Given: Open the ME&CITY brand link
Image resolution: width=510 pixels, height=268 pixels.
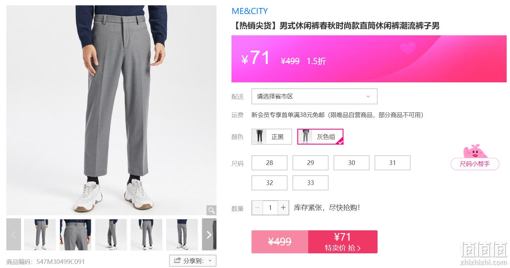Looking at the screenshot, I should point(249,11).
